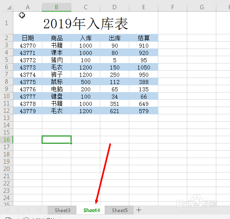Select the 猪肉 product cell
Screen dimensions: 230x219
coord(57,60)
